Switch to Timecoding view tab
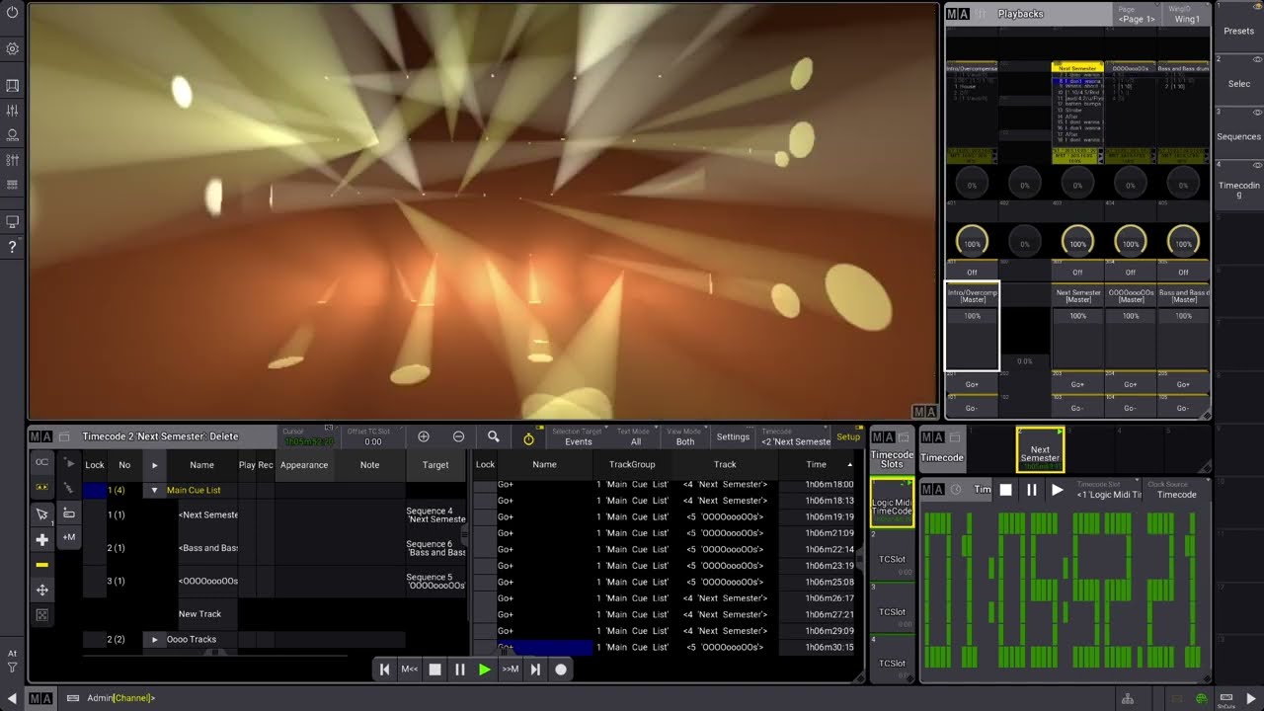Screen dimensions: 1264x711 pyautogui.click(x=1238, y=190)
